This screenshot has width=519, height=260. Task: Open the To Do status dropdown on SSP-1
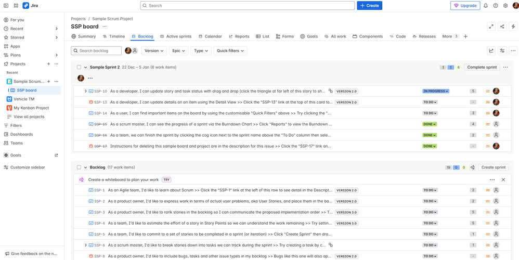tap(430, 190)
